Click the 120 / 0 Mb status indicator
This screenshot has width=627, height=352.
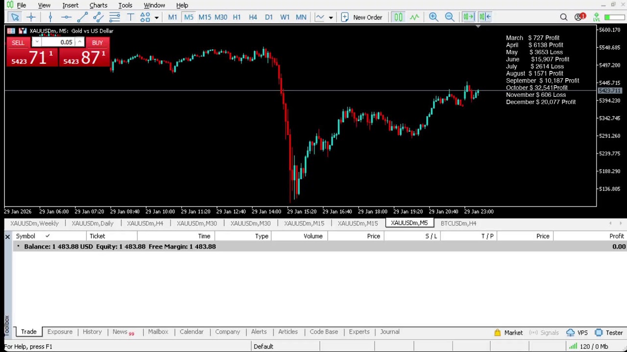point(589,347)
